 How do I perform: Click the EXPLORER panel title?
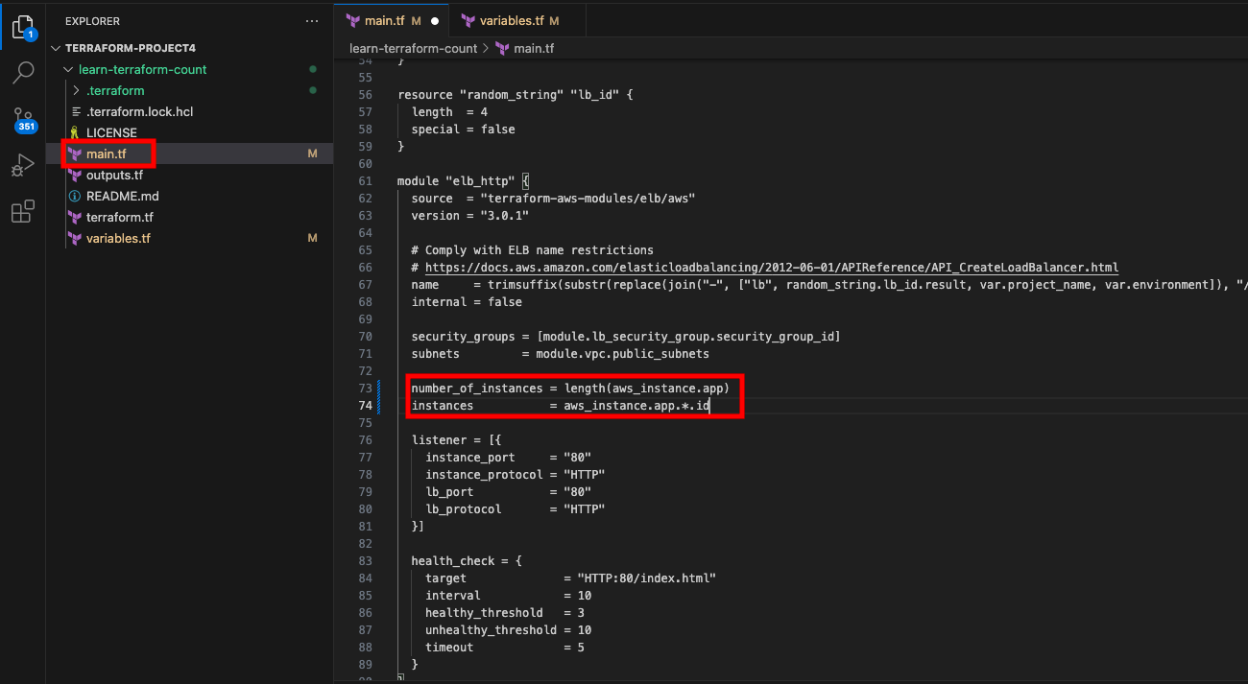pyautogui.click(x=92, y=20)
